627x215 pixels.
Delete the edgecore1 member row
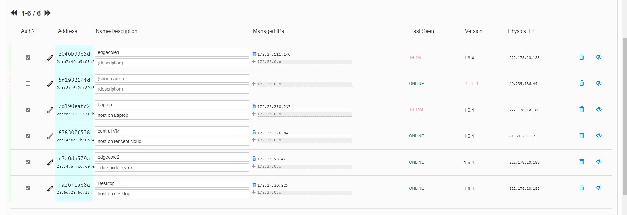tap(582, 57)
